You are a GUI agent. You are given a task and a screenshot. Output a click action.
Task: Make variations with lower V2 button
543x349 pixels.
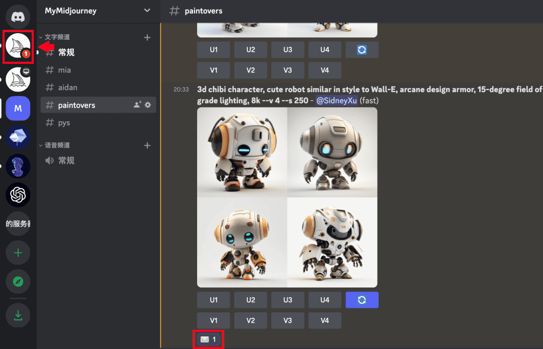251,320
